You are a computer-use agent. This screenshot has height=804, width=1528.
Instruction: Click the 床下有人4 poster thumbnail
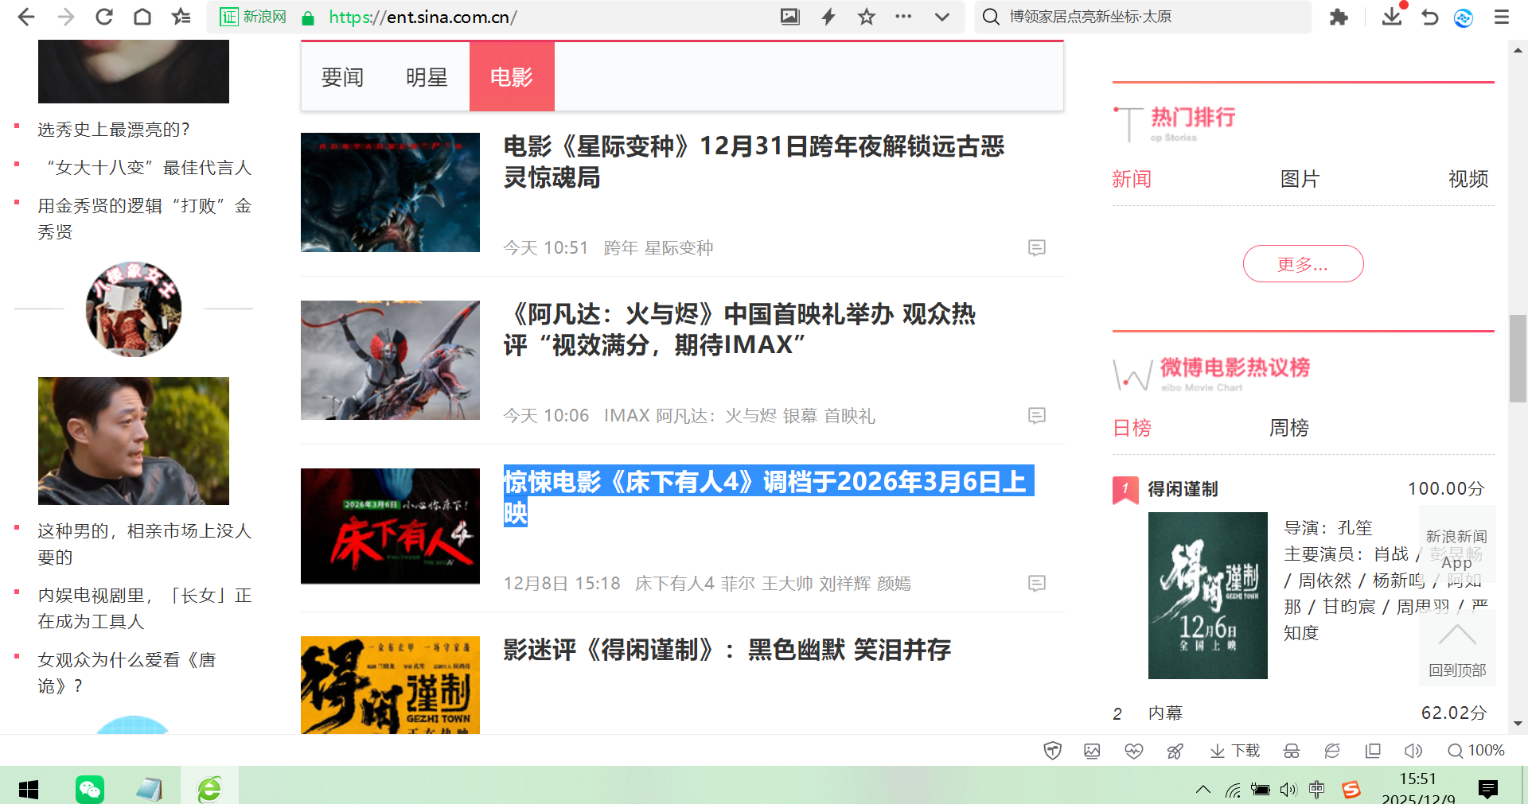pyautogui.click(x=390, y=526)
